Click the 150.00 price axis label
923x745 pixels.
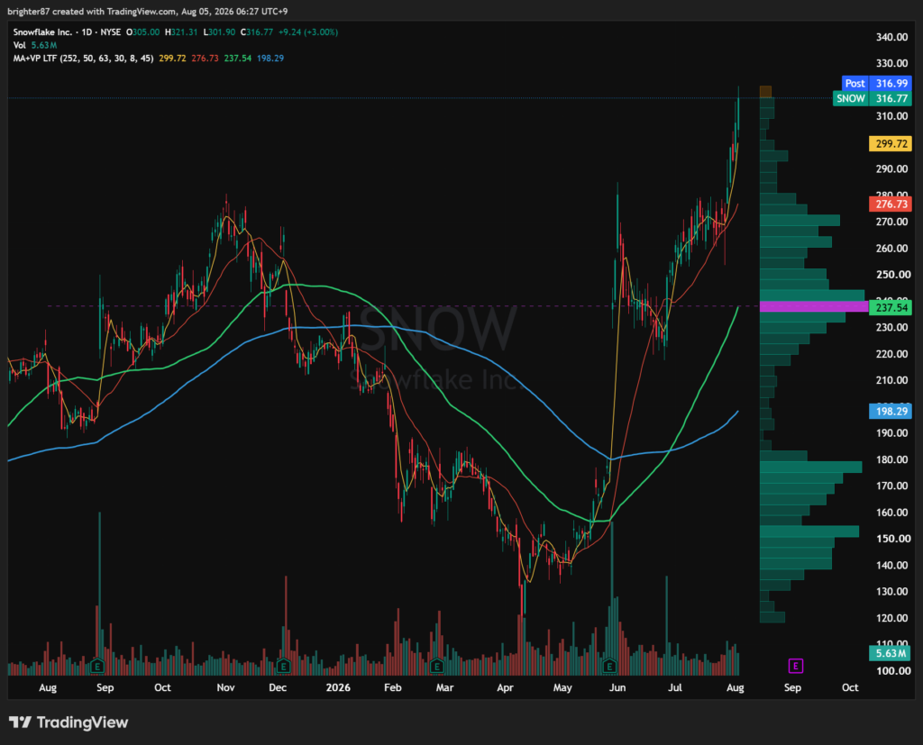pyautogui.click(x=891, y=539)
